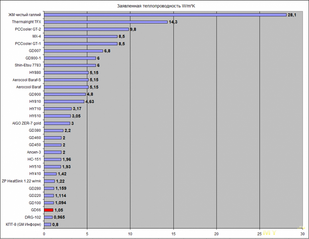Select the value '1,094' data label

pos(61,203)
